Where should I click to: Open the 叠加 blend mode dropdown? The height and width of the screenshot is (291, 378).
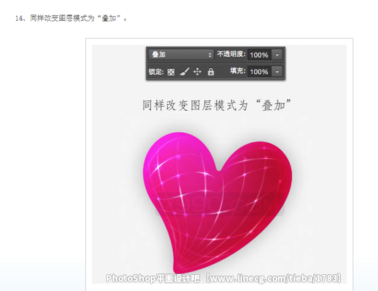coord(181,55)
